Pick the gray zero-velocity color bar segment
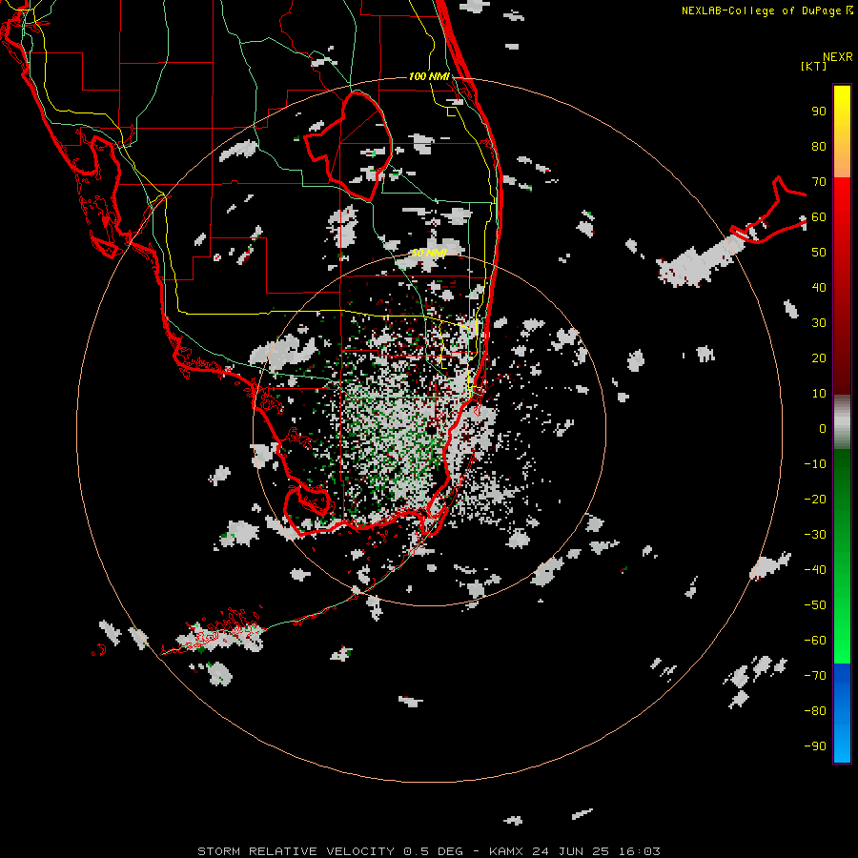Screen dimensions: 858x858 (842, 422)
